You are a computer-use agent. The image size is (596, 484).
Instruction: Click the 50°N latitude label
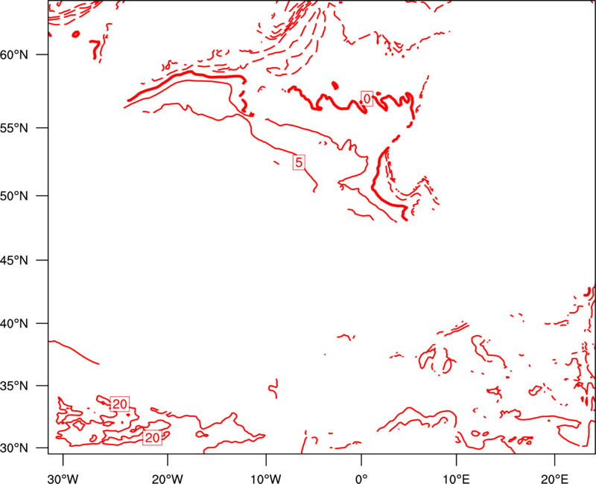pos(14,196)
